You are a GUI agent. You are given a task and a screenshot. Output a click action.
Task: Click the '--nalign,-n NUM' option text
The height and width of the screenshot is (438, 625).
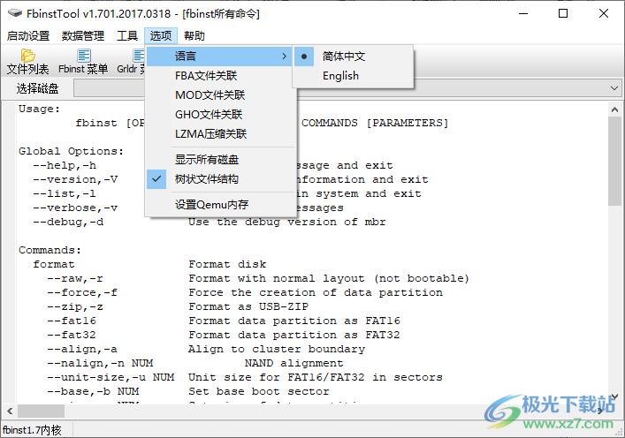point(100,364)
